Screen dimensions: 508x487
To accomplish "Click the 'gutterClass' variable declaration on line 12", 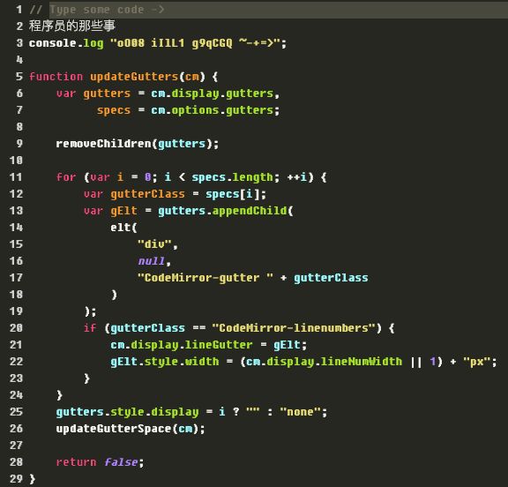I will click(148, 194).
